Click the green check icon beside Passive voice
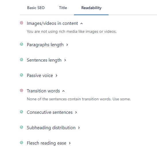 [x=22, y=75]
